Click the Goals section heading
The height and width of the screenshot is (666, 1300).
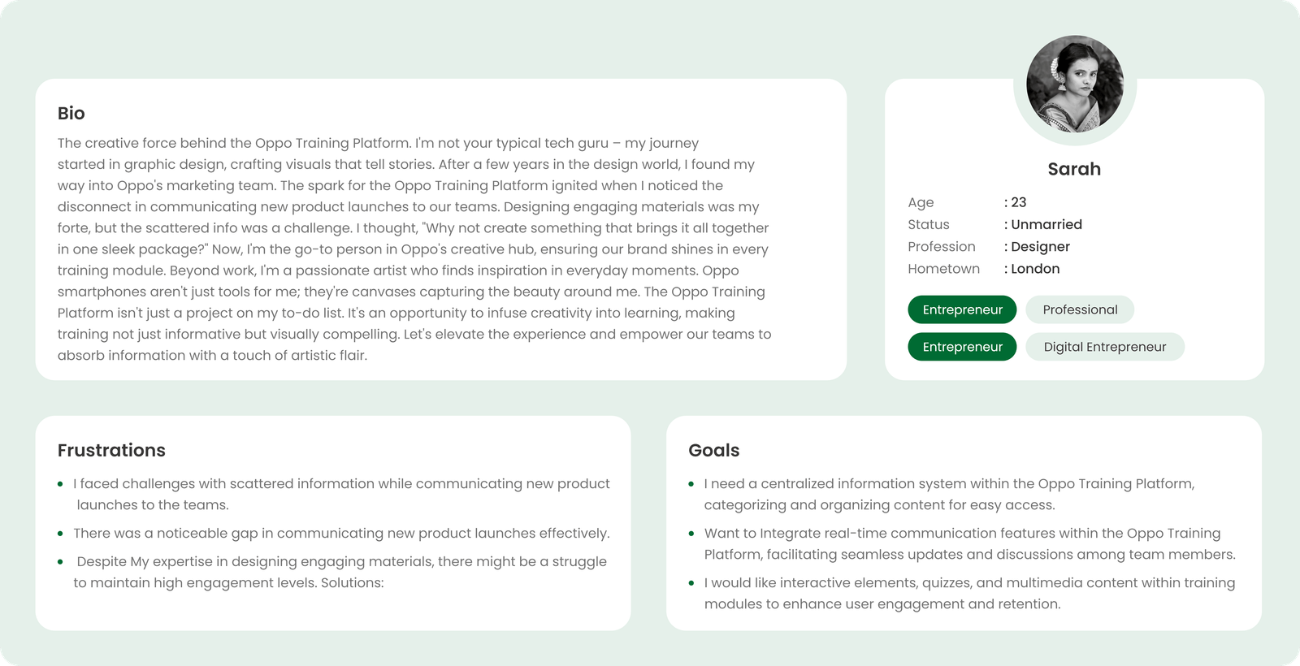click(713, 450)
